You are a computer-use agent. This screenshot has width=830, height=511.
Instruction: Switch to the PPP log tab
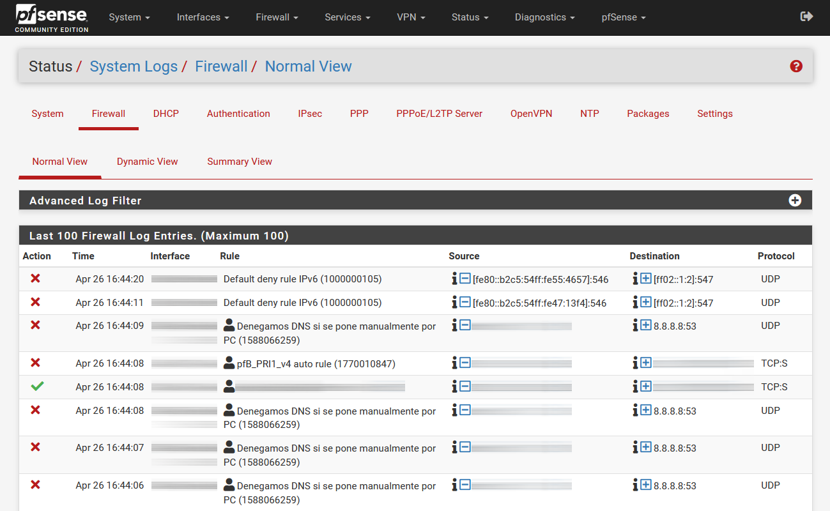click(x=359, y=114)
